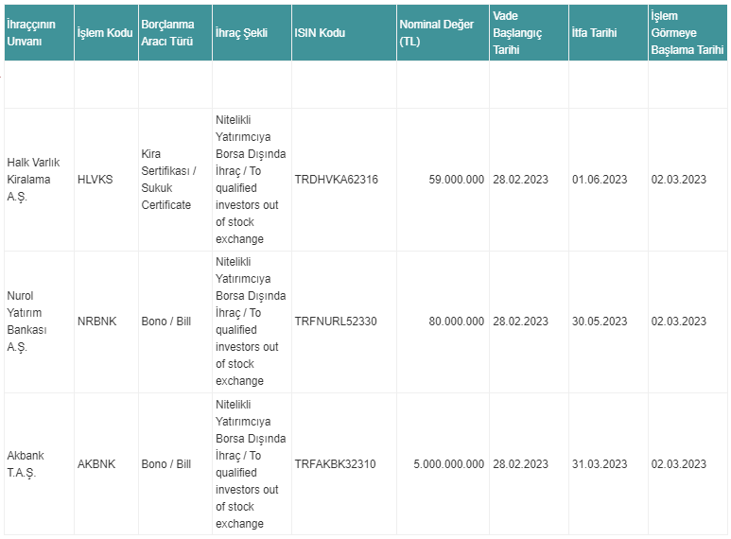
Task: Select issue type text in NRBNK row
Action: (x=251, y=322)
